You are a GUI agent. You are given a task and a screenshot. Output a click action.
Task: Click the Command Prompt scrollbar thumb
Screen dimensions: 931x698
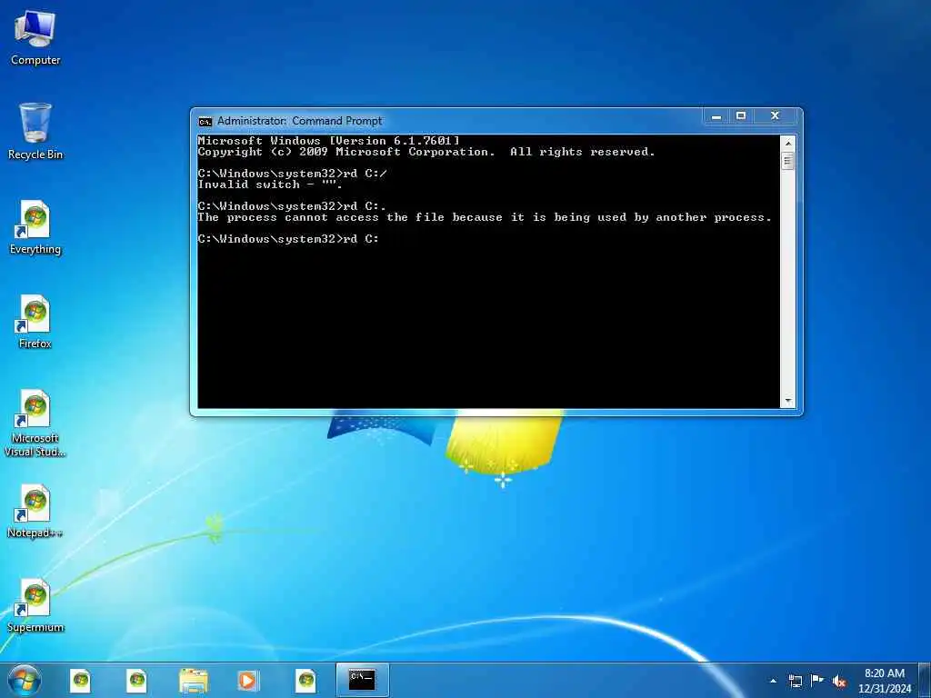point(788,161)
